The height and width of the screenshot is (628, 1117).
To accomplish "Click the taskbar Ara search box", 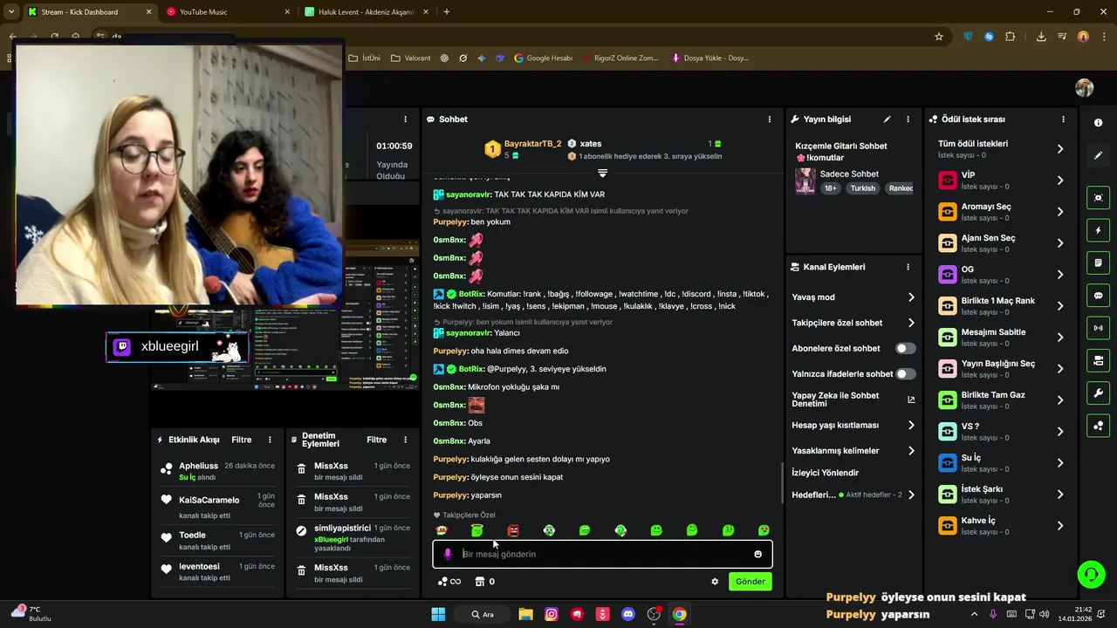I will [x=483, y=614].
